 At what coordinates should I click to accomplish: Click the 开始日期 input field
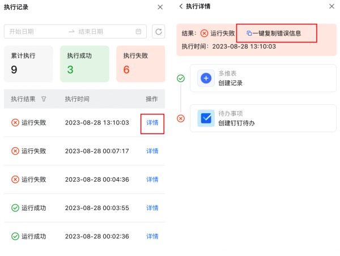(34, 32)
